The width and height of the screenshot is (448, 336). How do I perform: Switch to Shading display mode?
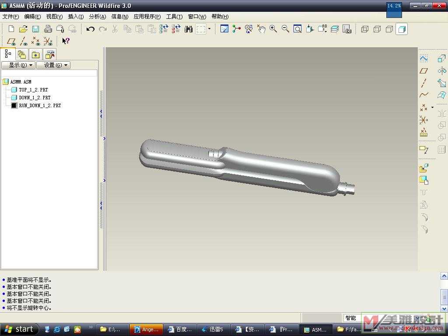(x=402, y=29)
